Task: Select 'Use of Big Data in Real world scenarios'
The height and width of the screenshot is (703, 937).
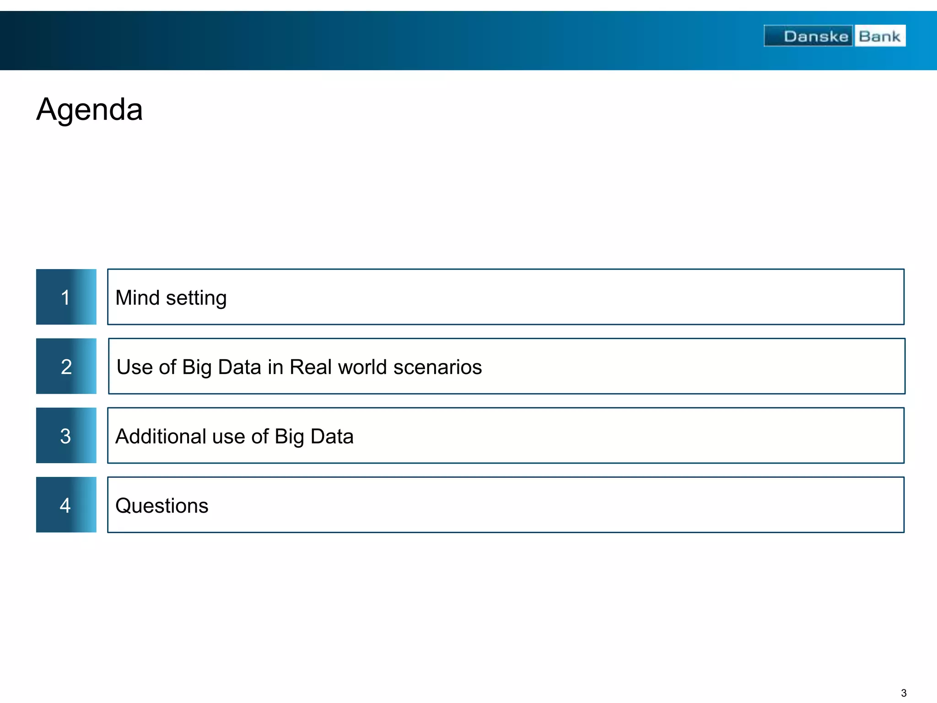Action: click(507, 366)
